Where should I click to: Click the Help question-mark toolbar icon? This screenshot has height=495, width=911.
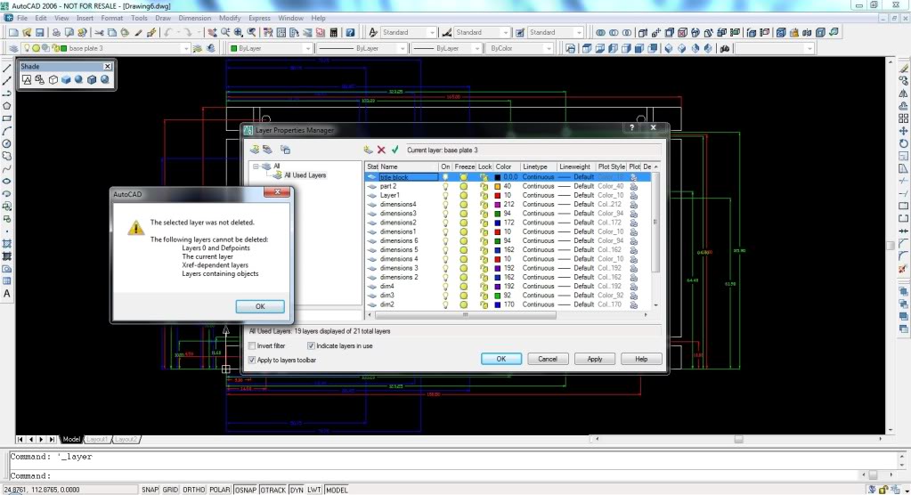coord(351,33)
